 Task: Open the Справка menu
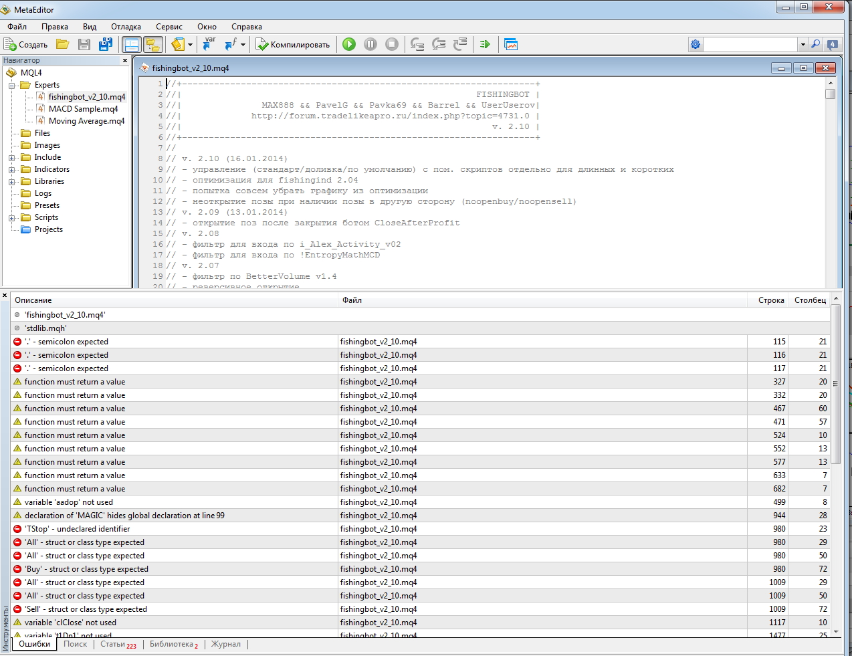click(247, 27)
